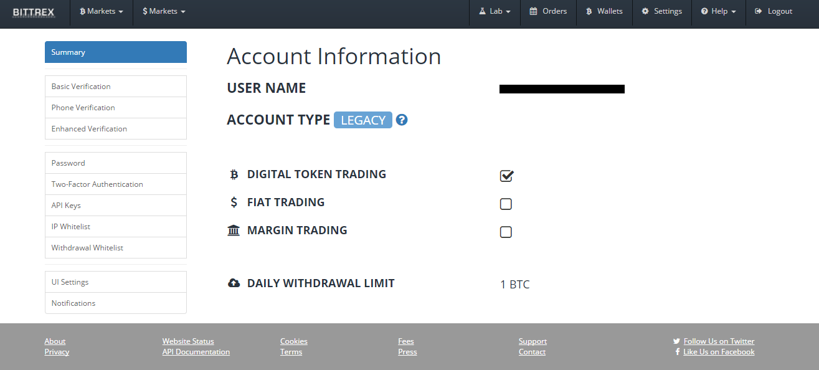This screenshot has width=819, height=370.
Task: Open the Terms footer link
Action: pyautogui.click(x=291, y=352)
